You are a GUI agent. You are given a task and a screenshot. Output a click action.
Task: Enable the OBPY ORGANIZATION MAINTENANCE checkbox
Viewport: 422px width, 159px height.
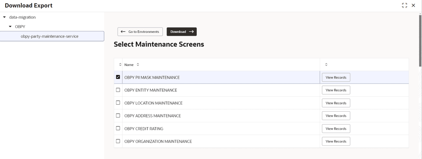pos(118,141)
